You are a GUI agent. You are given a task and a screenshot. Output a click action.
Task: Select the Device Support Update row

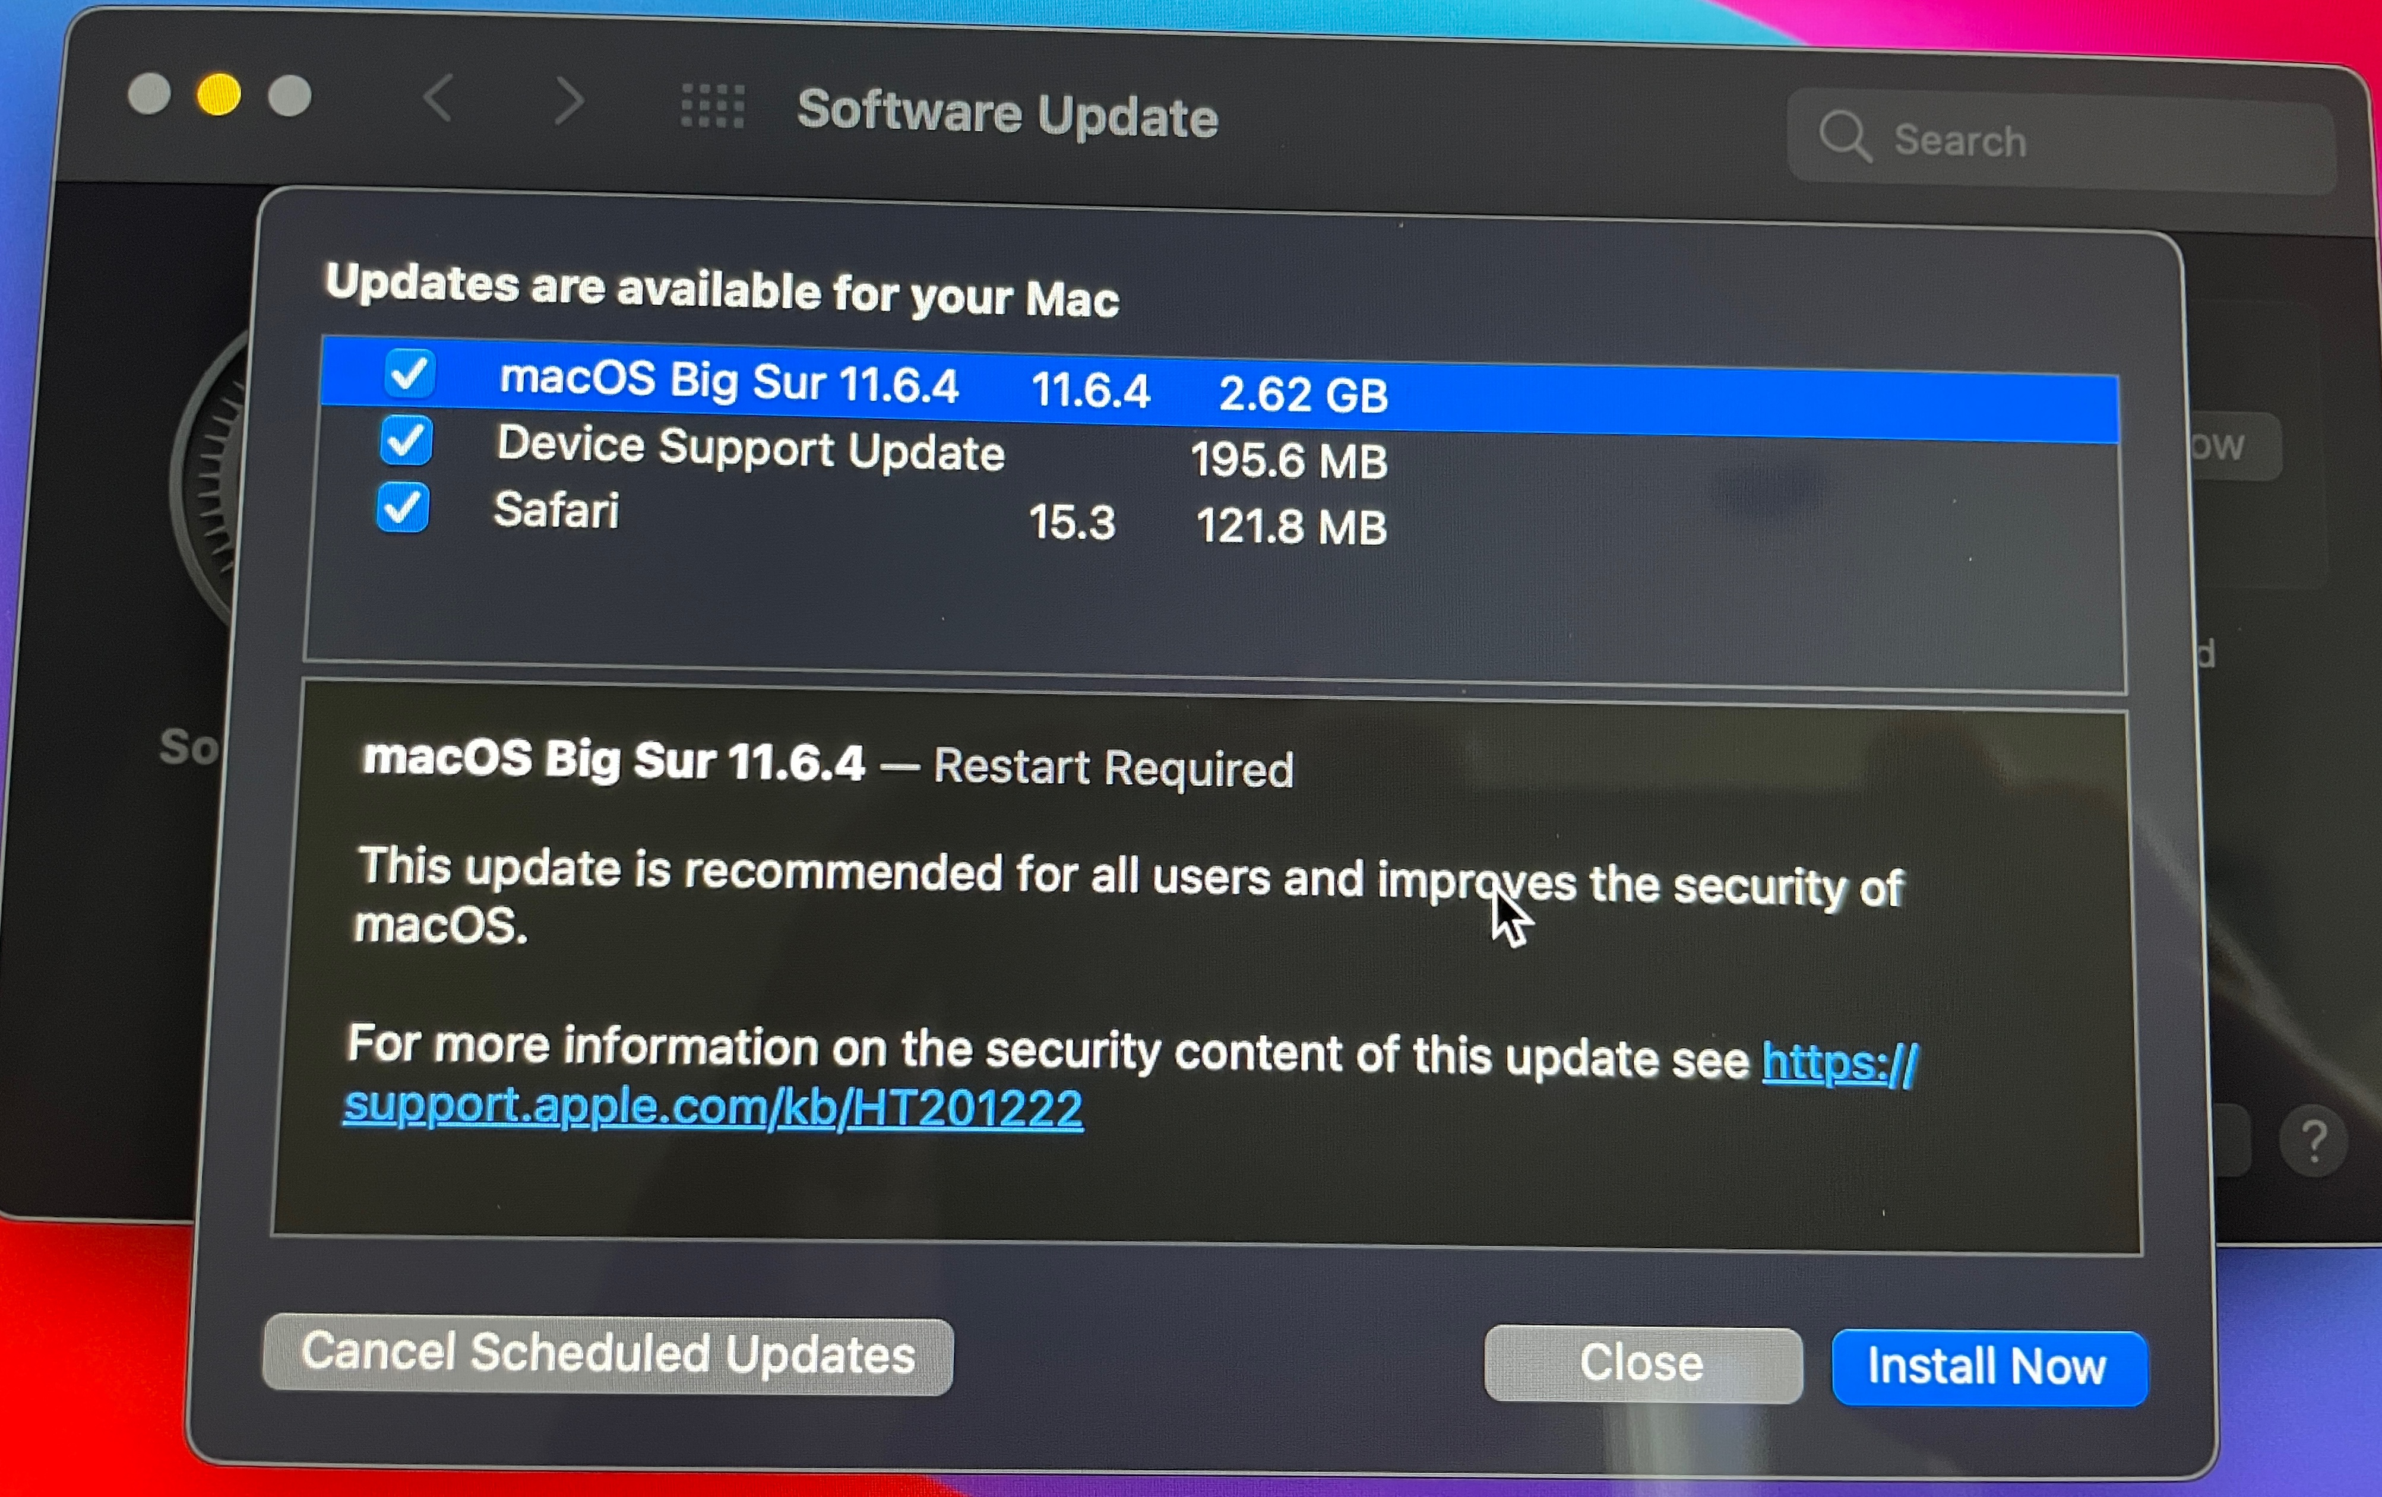[x=1217, y=453]
